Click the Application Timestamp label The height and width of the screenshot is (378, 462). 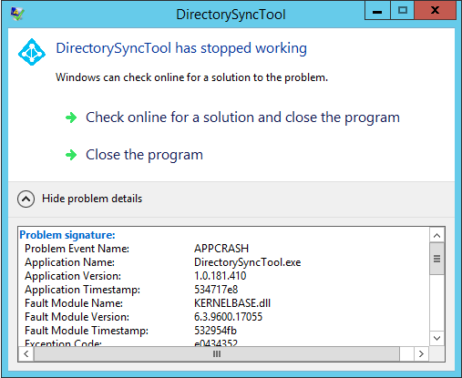83,290
